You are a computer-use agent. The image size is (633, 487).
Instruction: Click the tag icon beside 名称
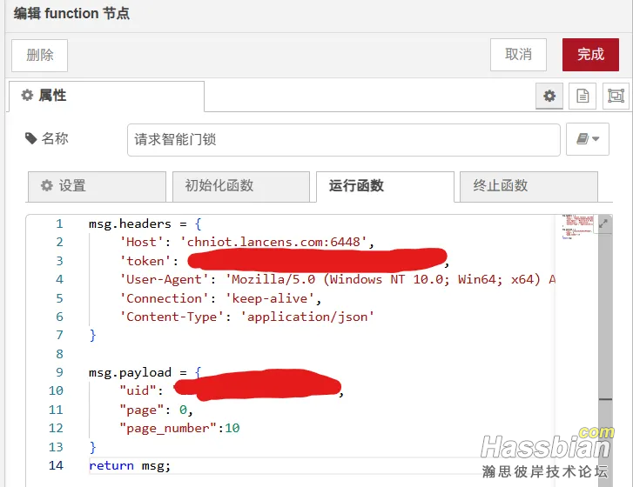pyautogui.click(x=31, y=138)
